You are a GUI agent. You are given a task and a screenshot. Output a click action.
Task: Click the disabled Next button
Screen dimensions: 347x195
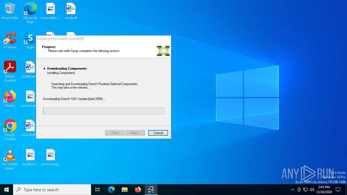(135, 133)
